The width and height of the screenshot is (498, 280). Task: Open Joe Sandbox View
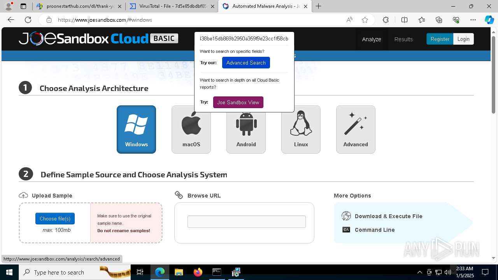click(238, 102)
